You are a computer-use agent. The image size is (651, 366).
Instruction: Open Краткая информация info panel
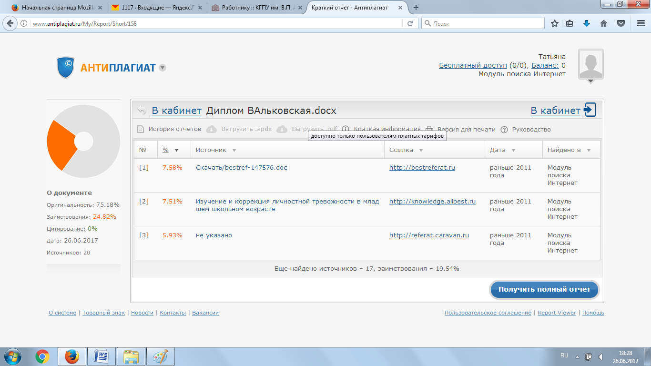click(387, 129)
